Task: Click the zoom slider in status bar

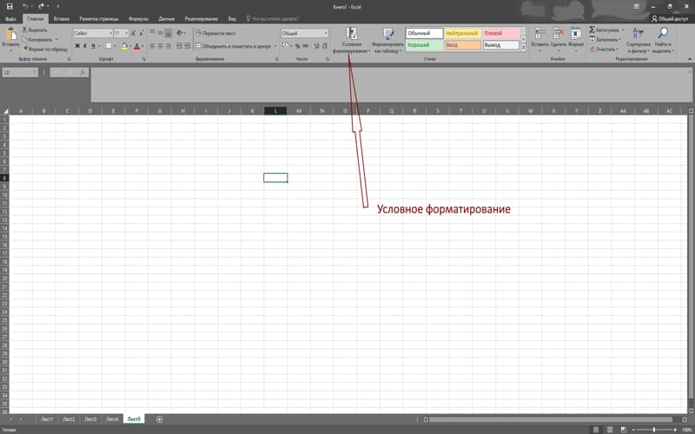Action: [x=654, y=430]
